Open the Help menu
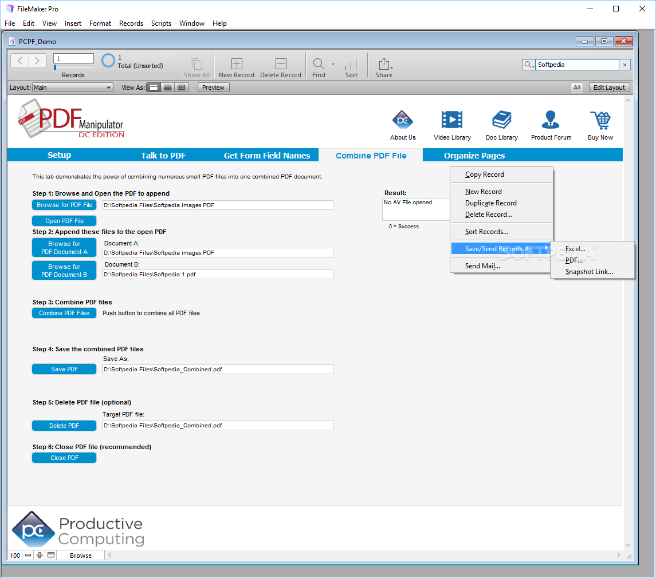 point(219,23)
